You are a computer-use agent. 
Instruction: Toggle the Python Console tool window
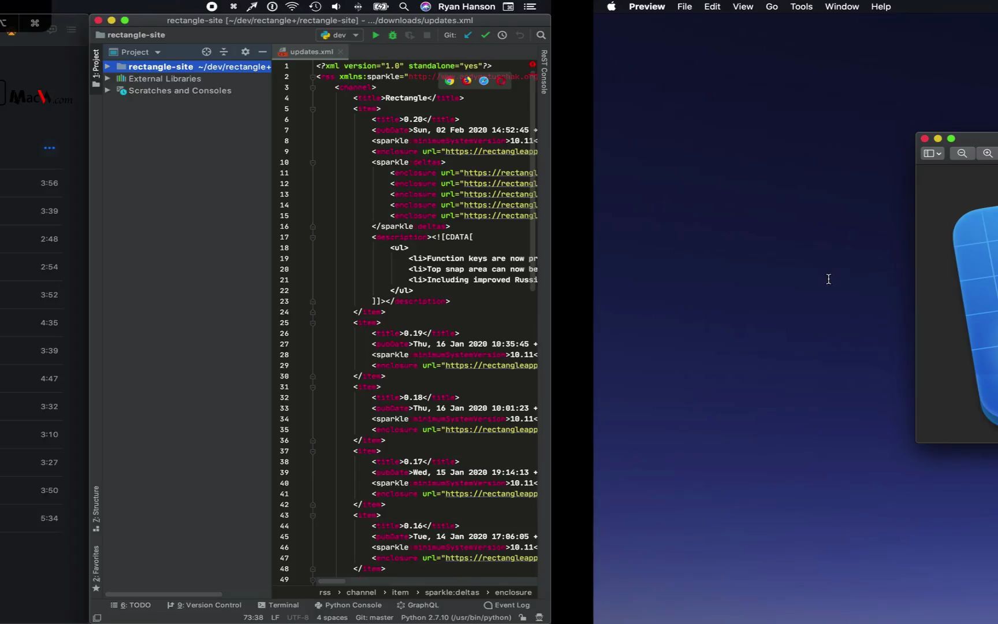click(x=348, y=605)
